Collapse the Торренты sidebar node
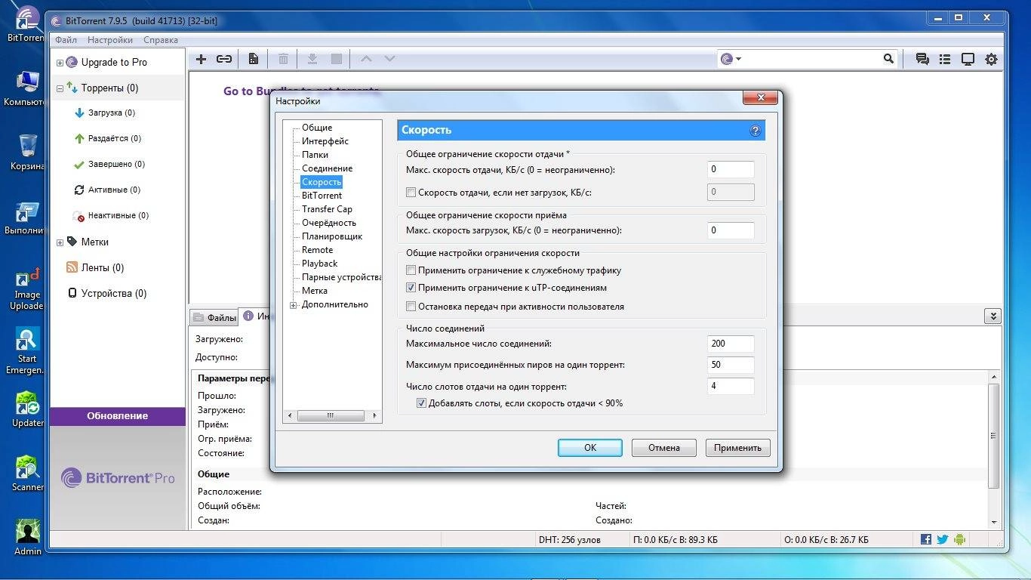1031x580 pixels. point(60,88)
